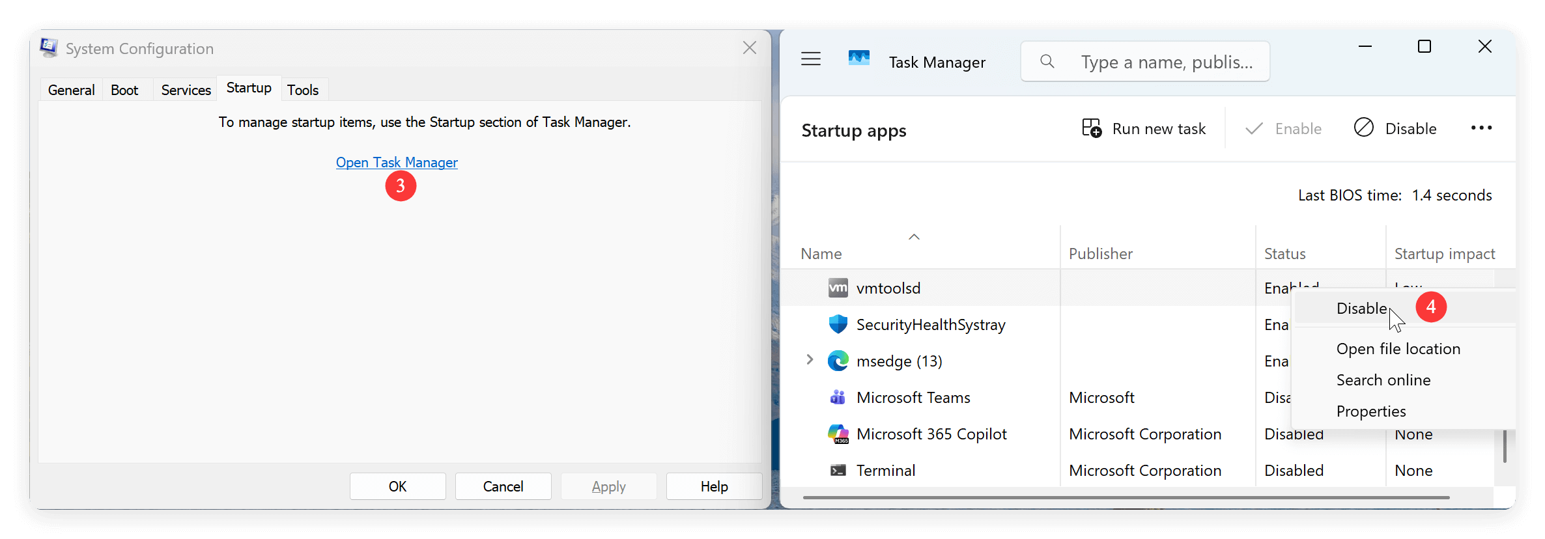1545x539 pixels.
Task: Select the vmtoolsd row name
Action: 888,288
